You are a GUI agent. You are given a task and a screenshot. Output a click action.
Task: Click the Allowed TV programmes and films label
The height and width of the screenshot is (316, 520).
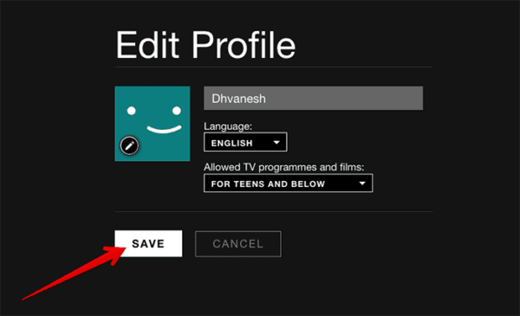[284, 167]
